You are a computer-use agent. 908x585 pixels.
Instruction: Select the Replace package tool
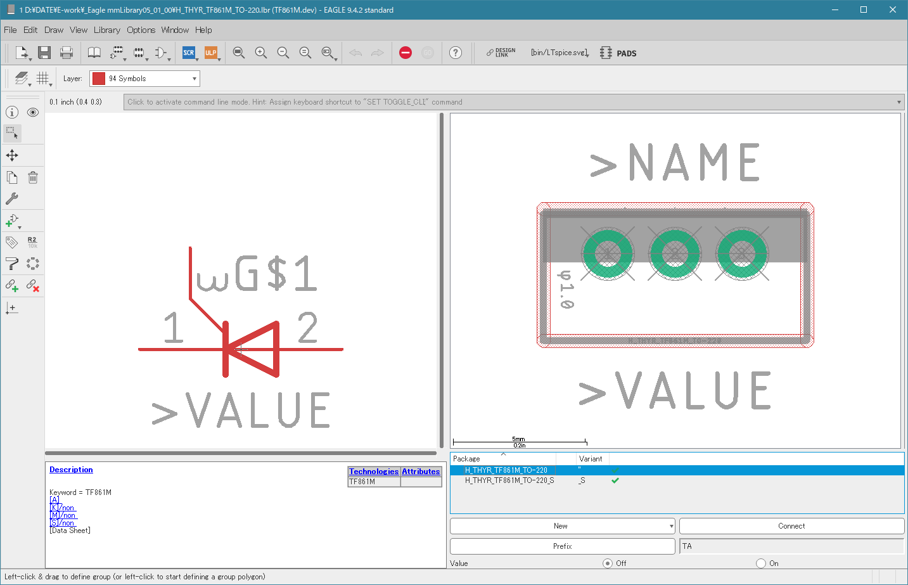pyautogui.click(x=33, y=264)
